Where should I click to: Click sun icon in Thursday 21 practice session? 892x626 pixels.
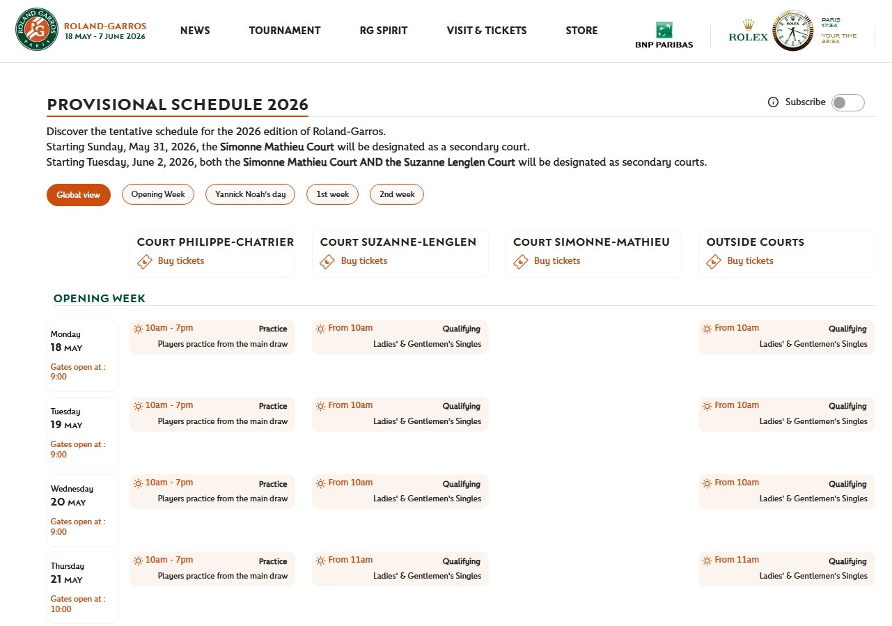point(138,561)
